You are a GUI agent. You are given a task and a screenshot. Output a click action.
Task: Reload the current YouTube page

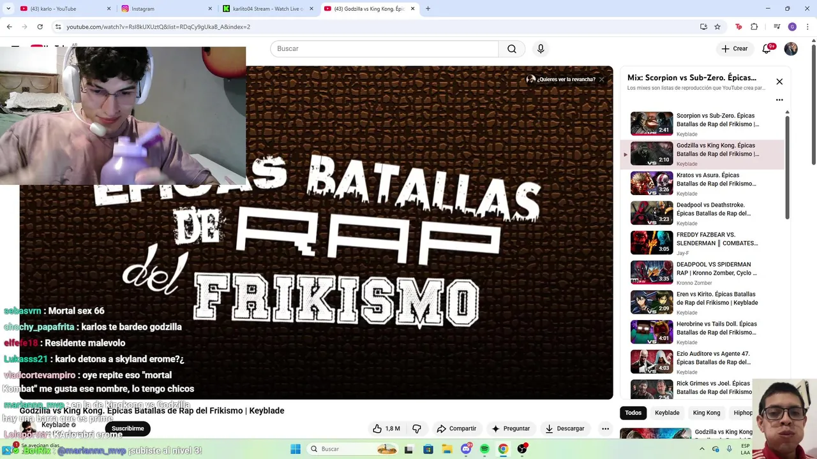pos(40,27)
